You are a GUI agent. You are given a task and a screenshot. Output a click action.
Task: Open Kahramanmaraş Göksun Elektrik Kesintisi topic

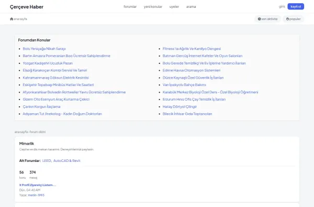(56, 78)
